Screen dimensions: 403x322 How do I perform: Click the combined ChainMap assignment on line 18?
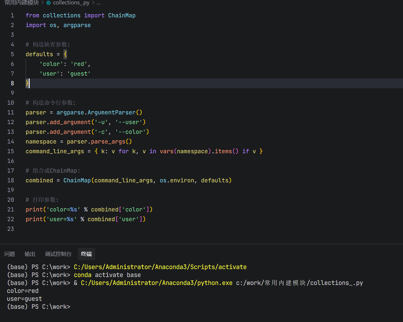click(x=39, y=180)
